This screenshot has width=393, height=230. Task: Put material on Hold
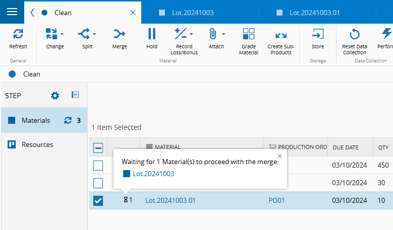tap(152, 34)
